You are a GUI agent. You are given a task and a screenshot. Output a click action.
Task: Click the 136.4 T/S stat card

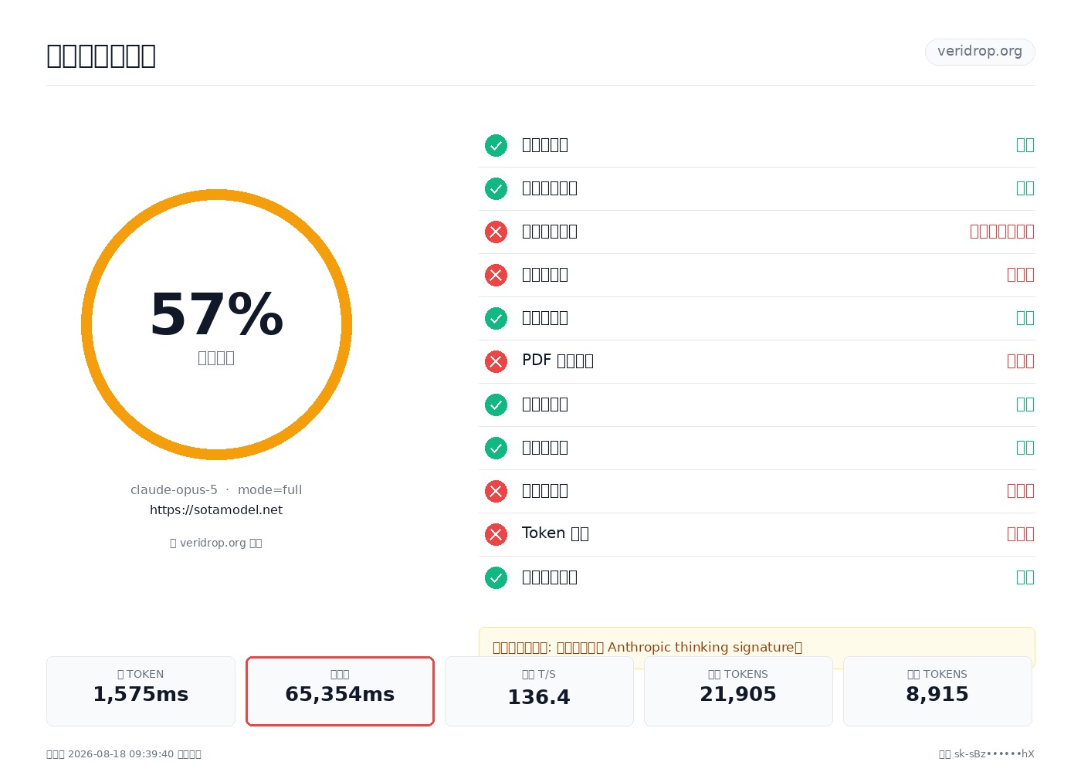tap(539, 691)
